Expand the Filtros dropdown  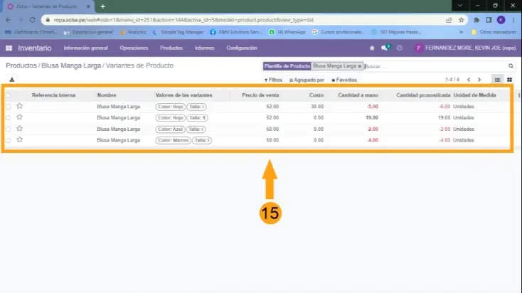[274, 80]
